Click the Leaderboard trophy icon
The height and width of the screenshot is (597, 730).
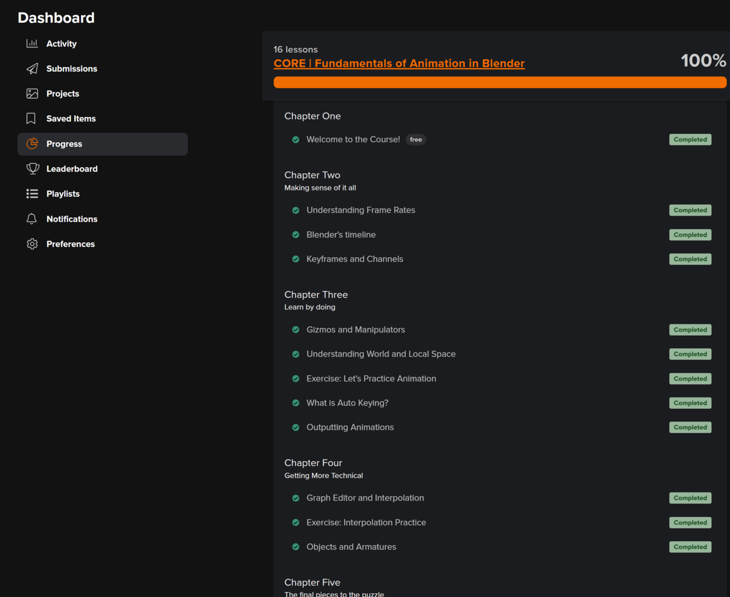pyautogui.click(x=33, y=169)
